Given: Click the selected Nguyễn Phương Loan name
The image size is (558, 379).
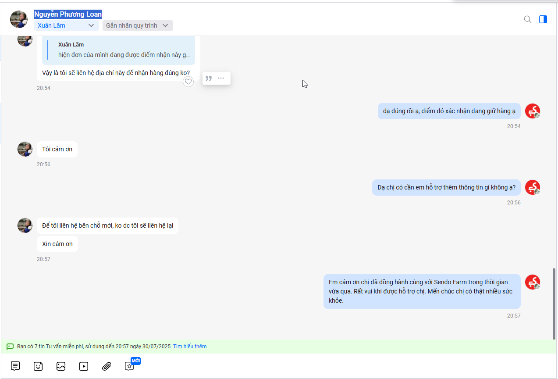Looking at the screenshot, I should coord(68,14).
